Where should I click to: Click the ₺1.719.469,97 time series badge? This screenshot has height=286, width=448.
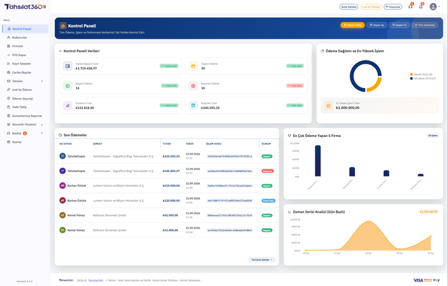tap(429, 211)
